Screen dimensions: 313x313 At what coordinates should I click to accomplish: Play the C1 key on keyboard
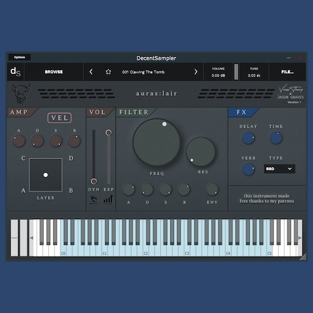point(105,250)
